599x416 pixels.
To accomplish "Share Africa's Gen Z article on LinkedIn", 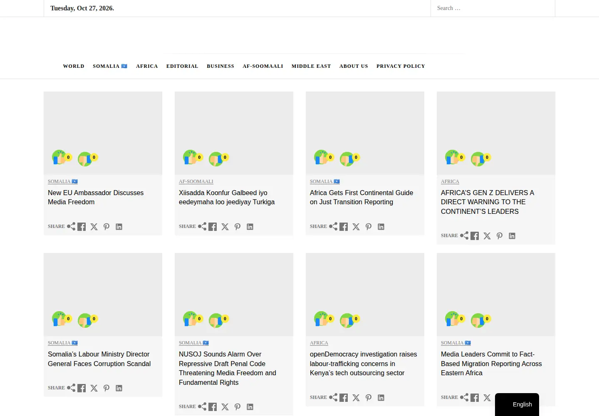I will (512, 236).
